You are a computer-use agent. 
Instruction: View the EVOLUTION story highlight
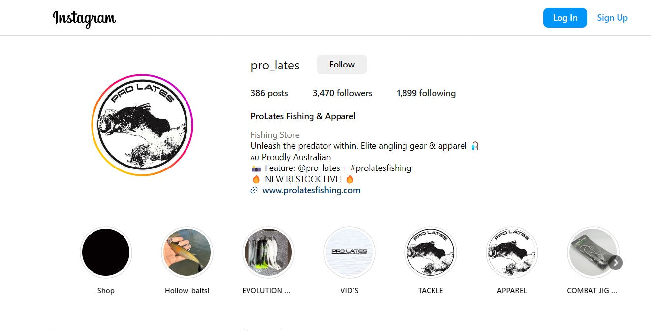point(268,253)
